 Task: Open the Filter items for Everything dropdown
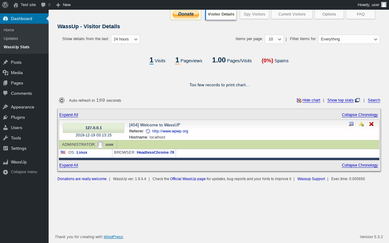[x=349, y=39]
